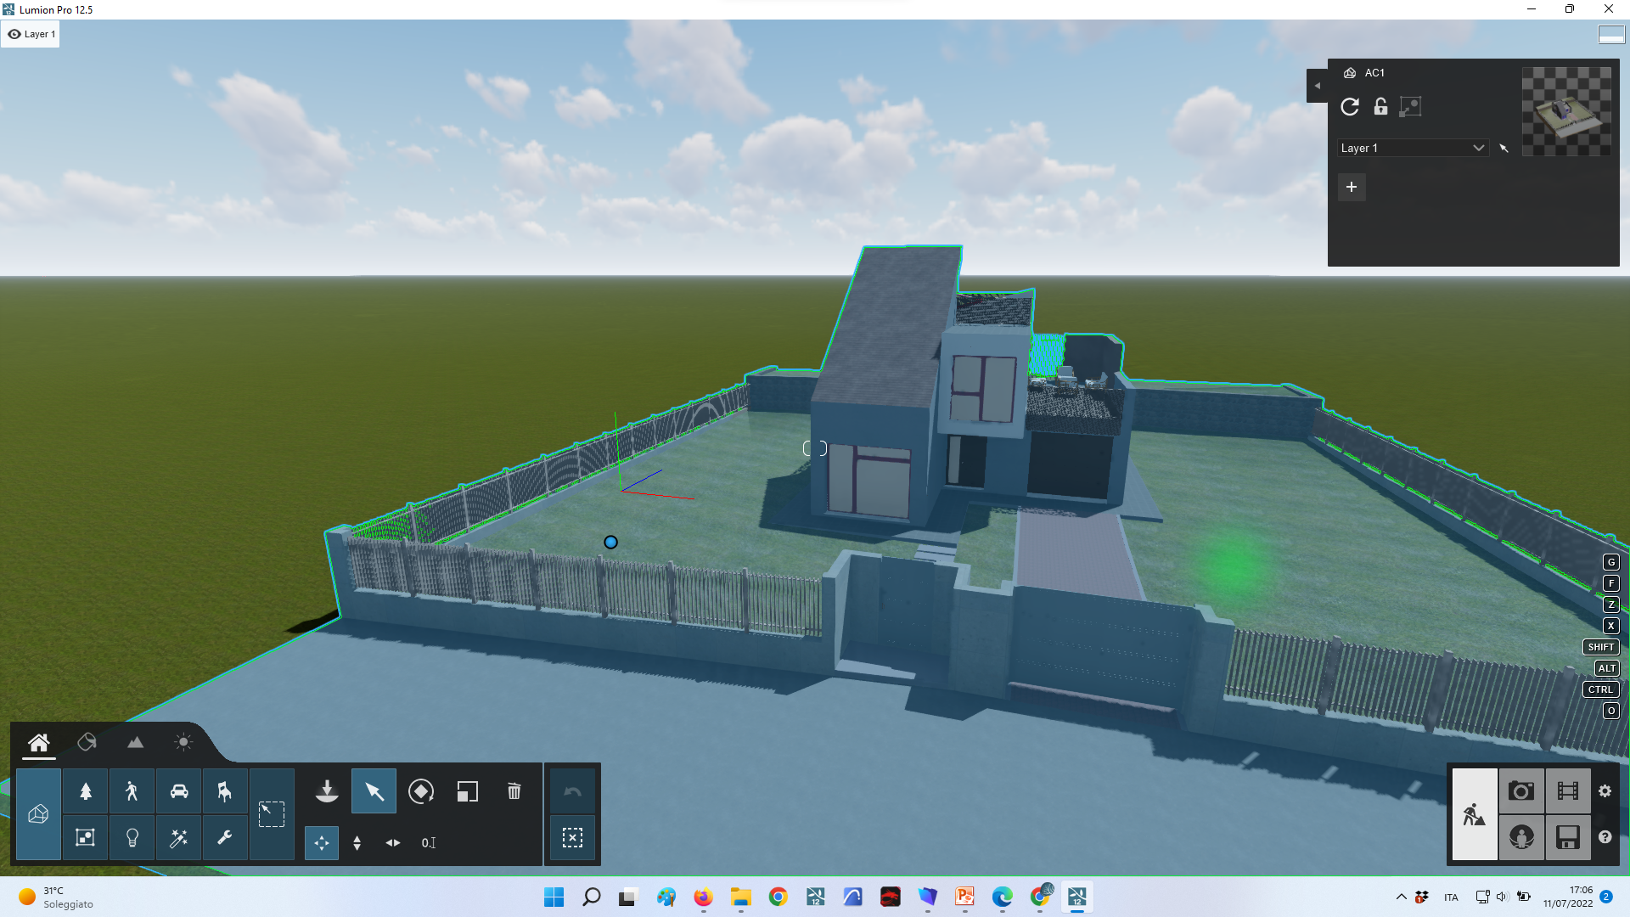Image resolution: width=1630 pixels, height=917 pixels.
Task: Select the Indoor chair category
Action: point(225,791)
